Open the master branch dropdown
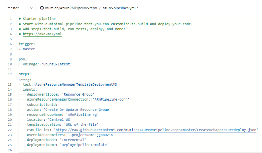Viewport: 262px width, 153px height. click(20, 8)
